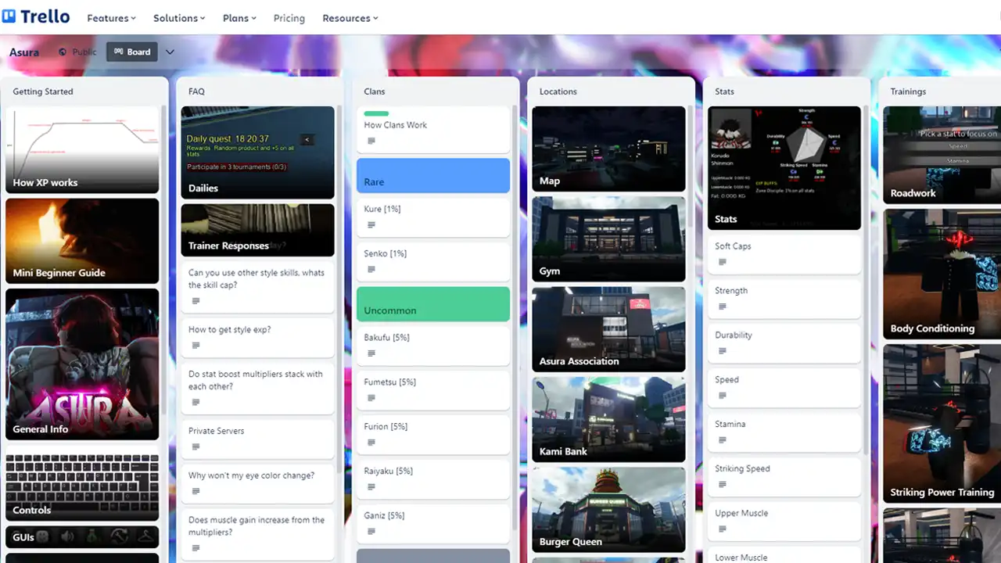The image size is (1001, 563).
Task: Click the green label on How Clans Work
Action: pos(376,114)
